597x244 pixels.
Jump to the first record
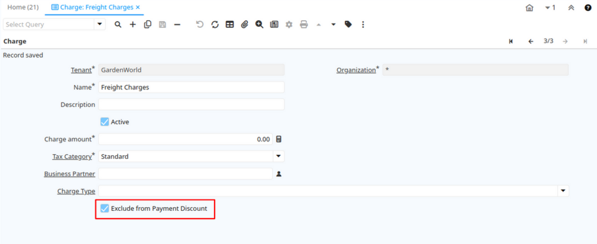[511, 42]
